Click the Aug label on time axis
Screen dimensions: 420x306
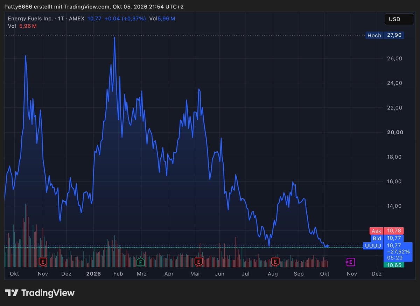point(273,274)
